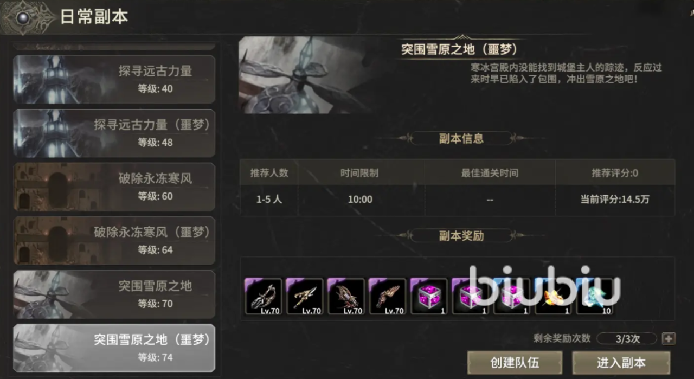Click 创建队伍 to create a team
The image size is (694, 379).
(507, 363)
